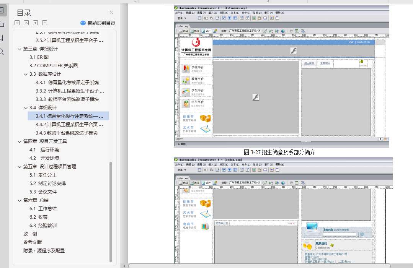Jump to 4.1 运行环境 section
This screenshot has height=268, width=413.
coord(44,150)
